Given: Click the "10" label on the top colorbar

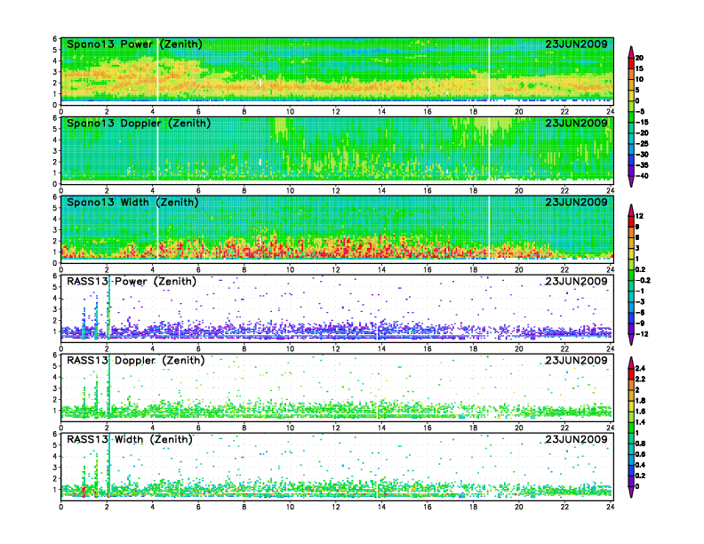Looking at the screenshot, I should pyautogui.click(x=639, y=79).
